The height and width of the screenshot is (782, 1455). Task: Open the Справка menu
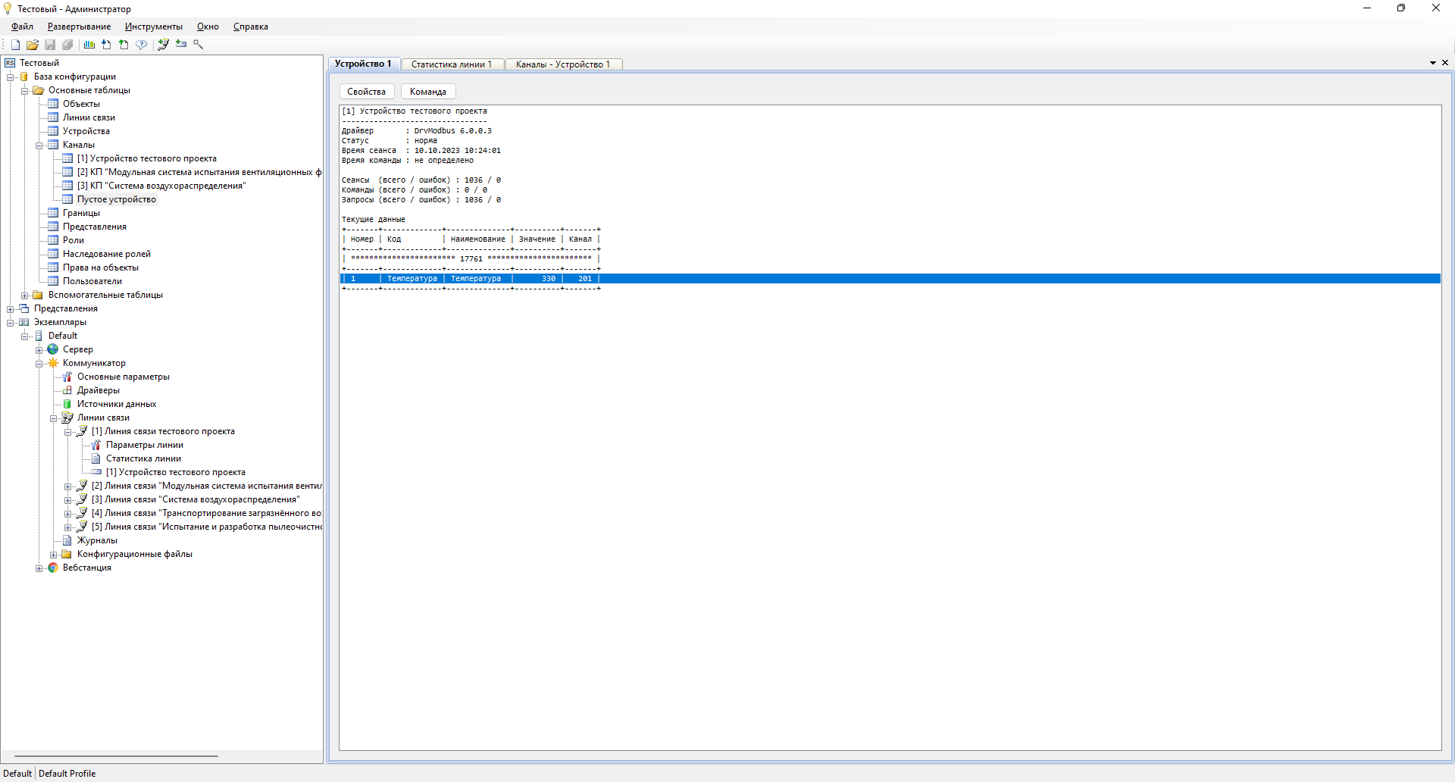pos(251,27)
